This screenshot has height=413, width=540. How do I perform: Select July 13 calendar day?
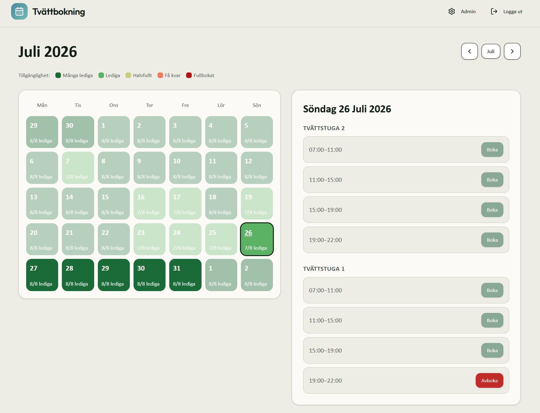(42, 204)
